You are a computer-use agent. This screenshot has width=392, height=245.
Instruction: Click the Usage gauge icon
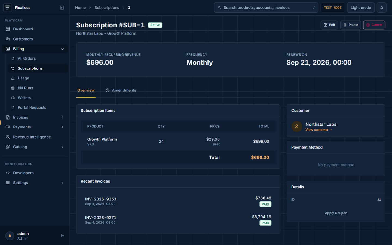tap(13, 78)
